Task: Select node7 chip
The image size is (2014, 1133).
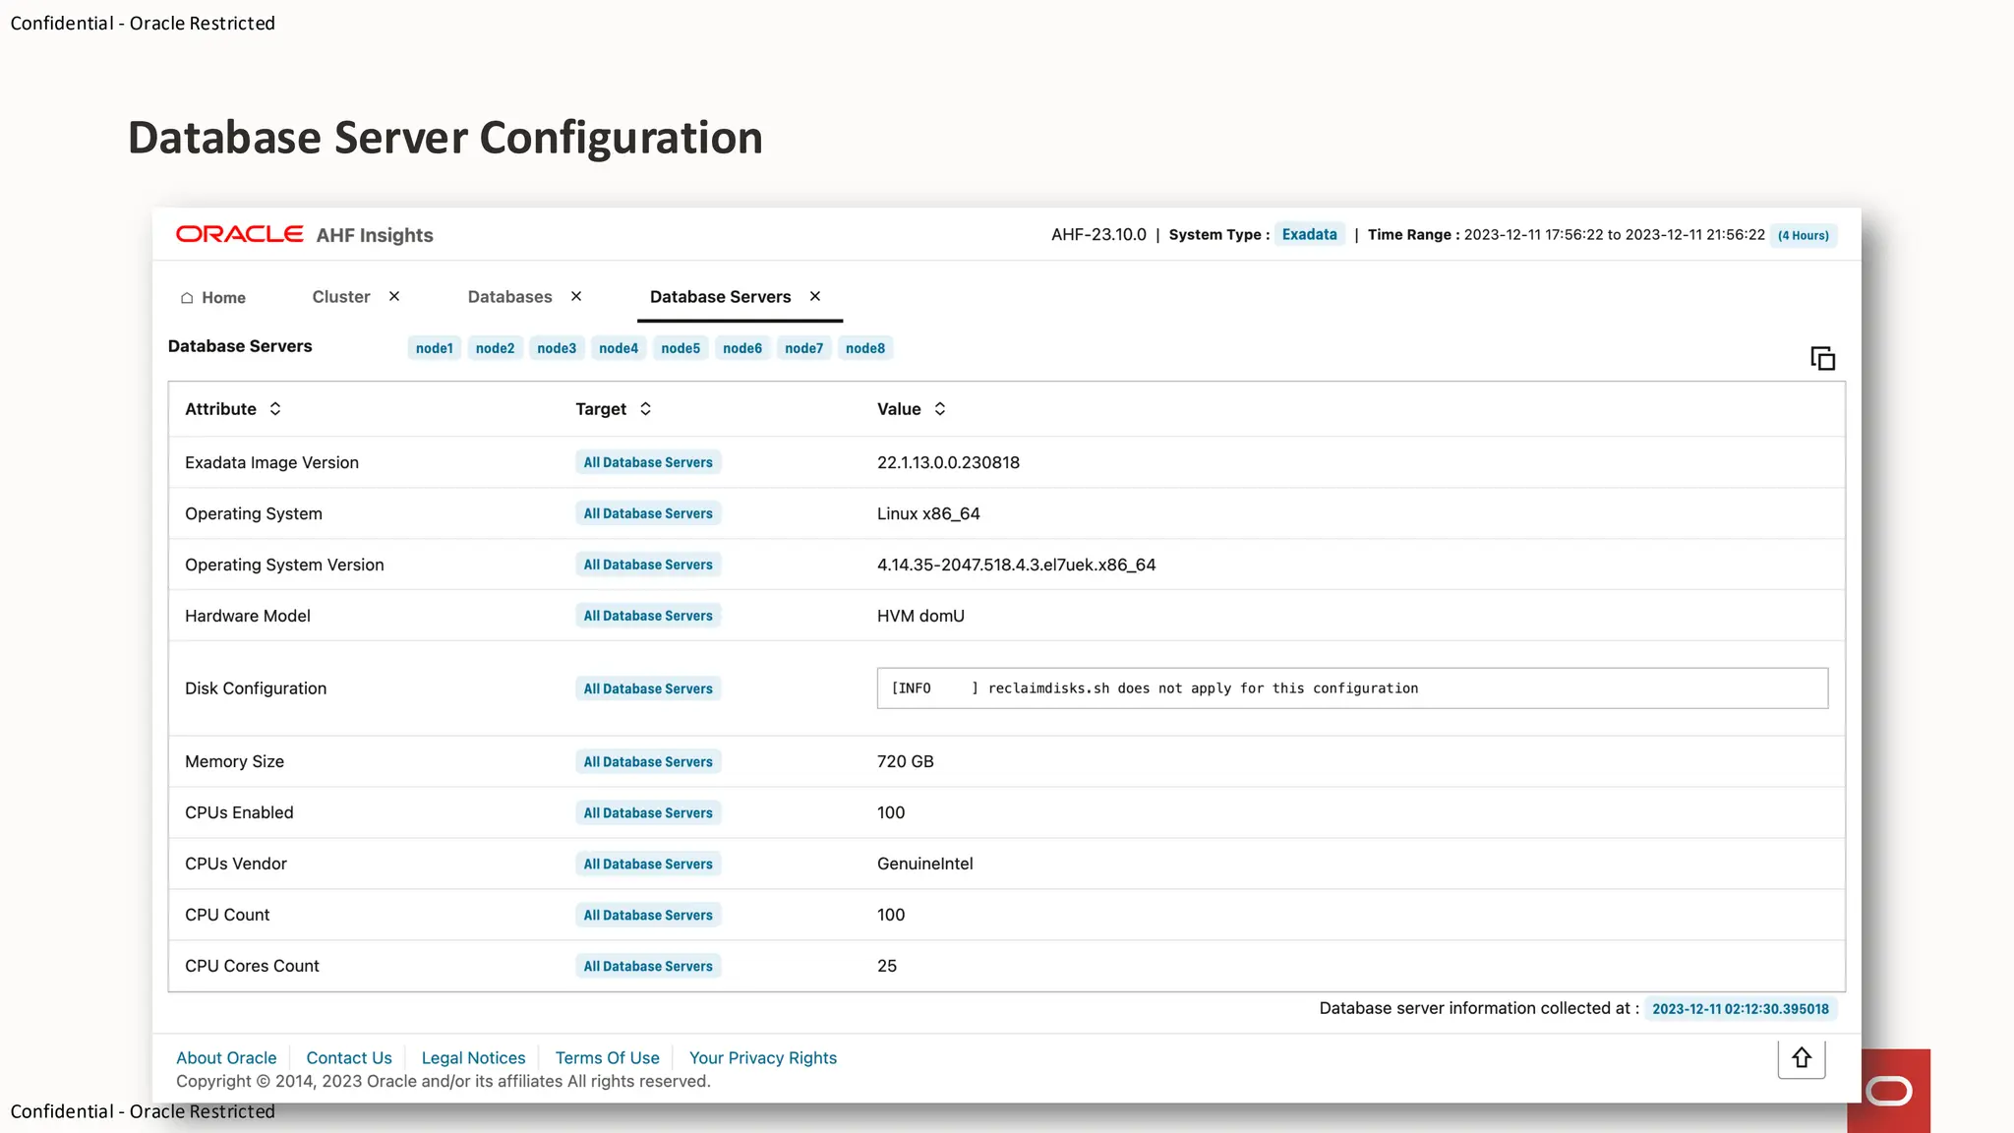Action: [x=804, y=348]
